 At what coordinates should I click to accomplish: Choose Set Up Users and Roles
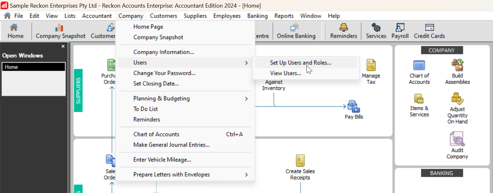click(x=306, y=63)
